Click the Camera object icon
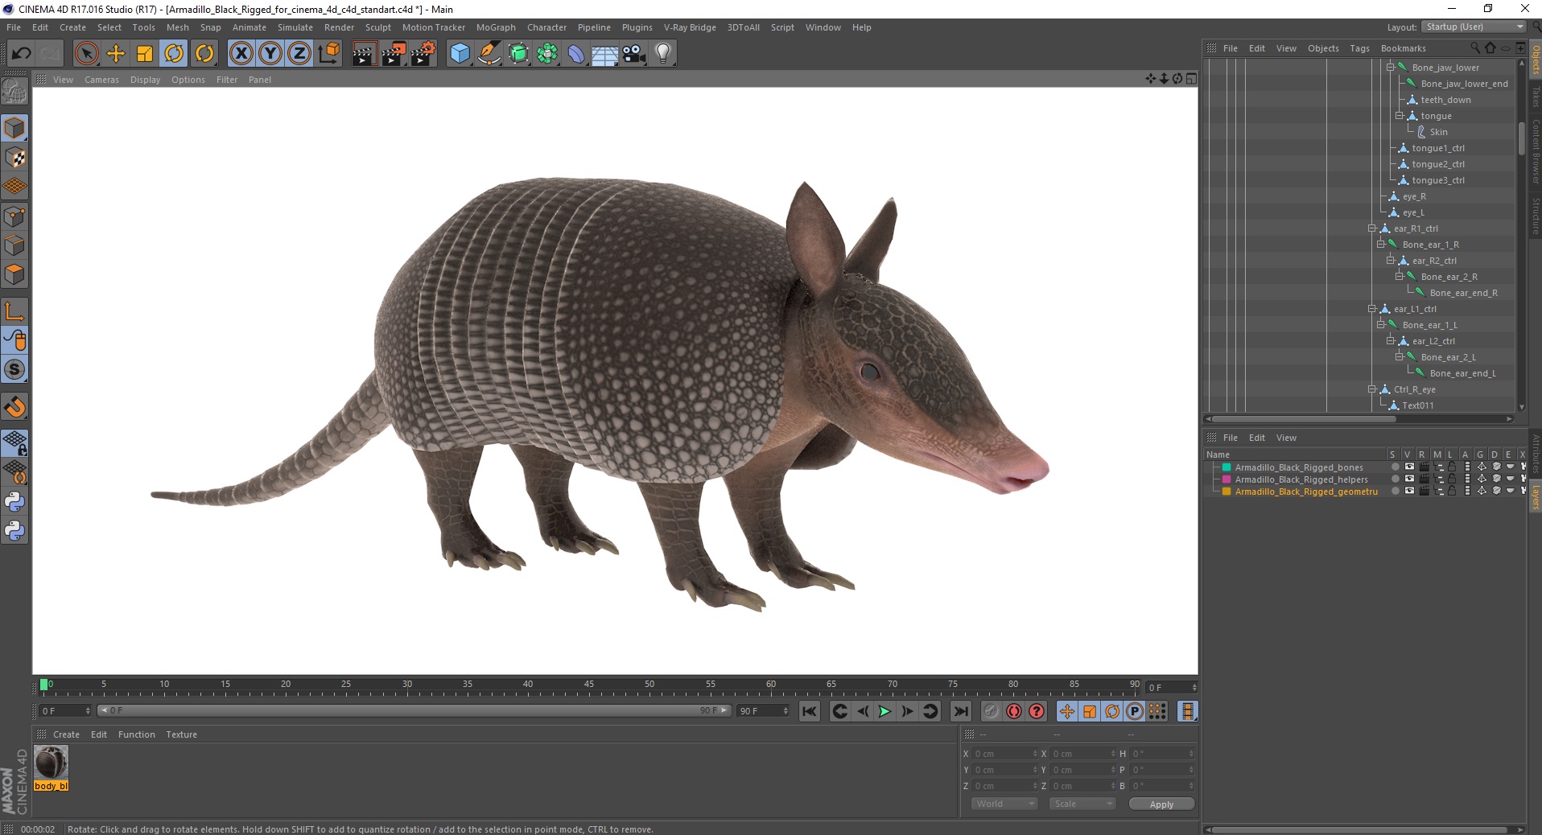 click(634, 54)
